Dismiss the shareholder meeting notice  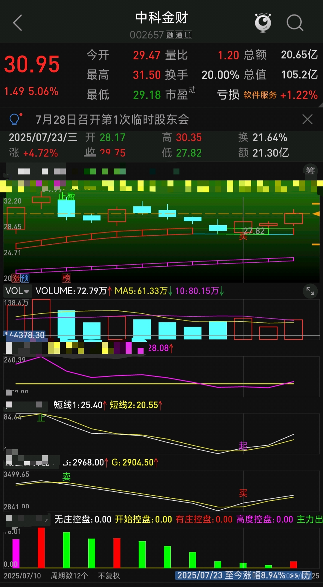(307, 119)
